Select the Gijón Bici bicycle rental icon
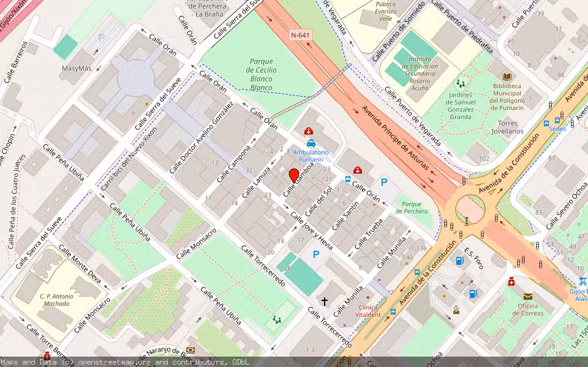588x367 pixels. (582, 281)
